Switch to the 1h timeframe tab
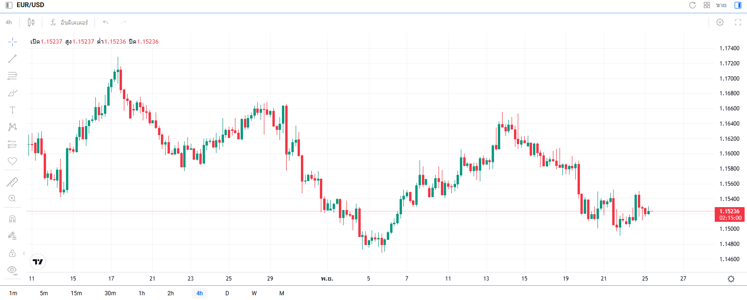The height and width of the screenshot is (300, 747). [141, 293]
